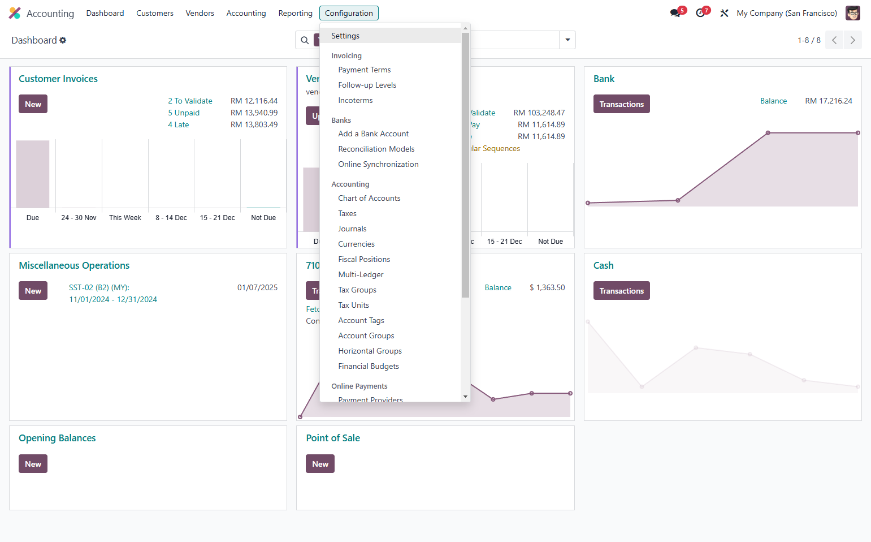The height and width of the screenshot is (542, 871).
Task: Click the dropdown menu scrollbar down arrow
Action: click(466, 397)
